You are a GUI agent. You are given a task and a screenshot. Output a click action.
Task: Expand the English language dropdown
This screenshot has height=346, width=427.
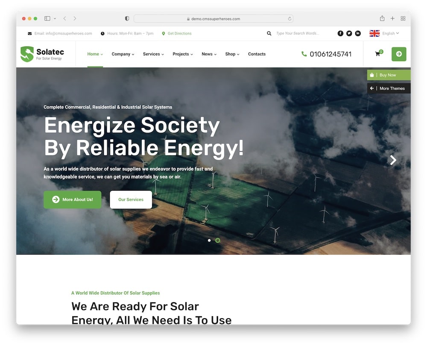[384, 33]
